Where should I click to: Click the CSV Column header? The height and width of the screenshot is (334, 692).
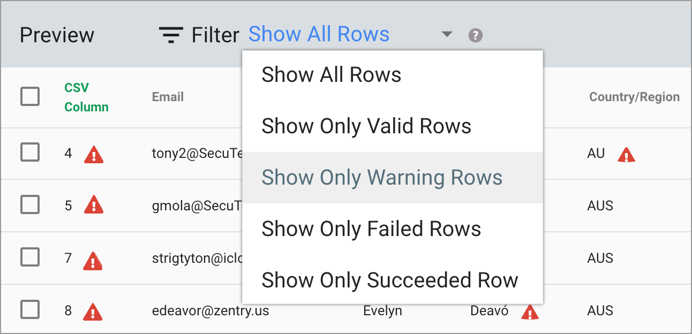pos(86,97)
